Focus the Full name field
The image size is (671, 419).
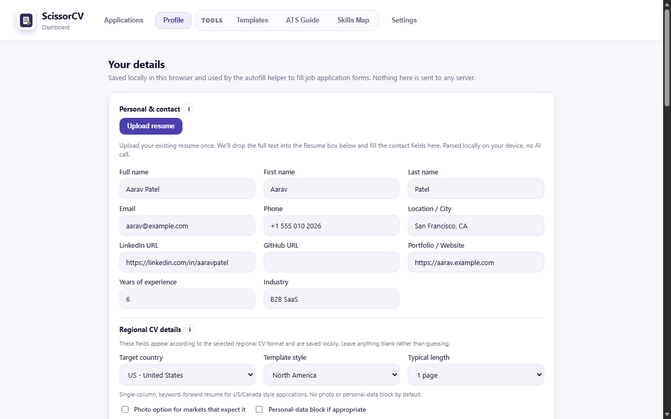coord(187,189)
